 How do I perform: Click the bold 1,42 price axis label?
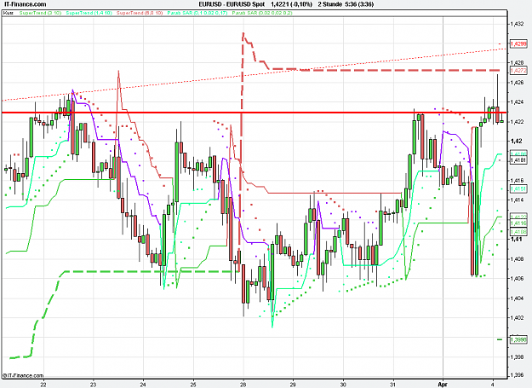pos(515,141)
